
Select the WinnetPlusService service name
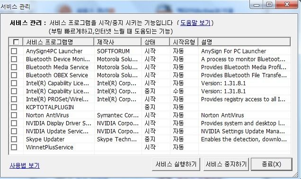50,147
